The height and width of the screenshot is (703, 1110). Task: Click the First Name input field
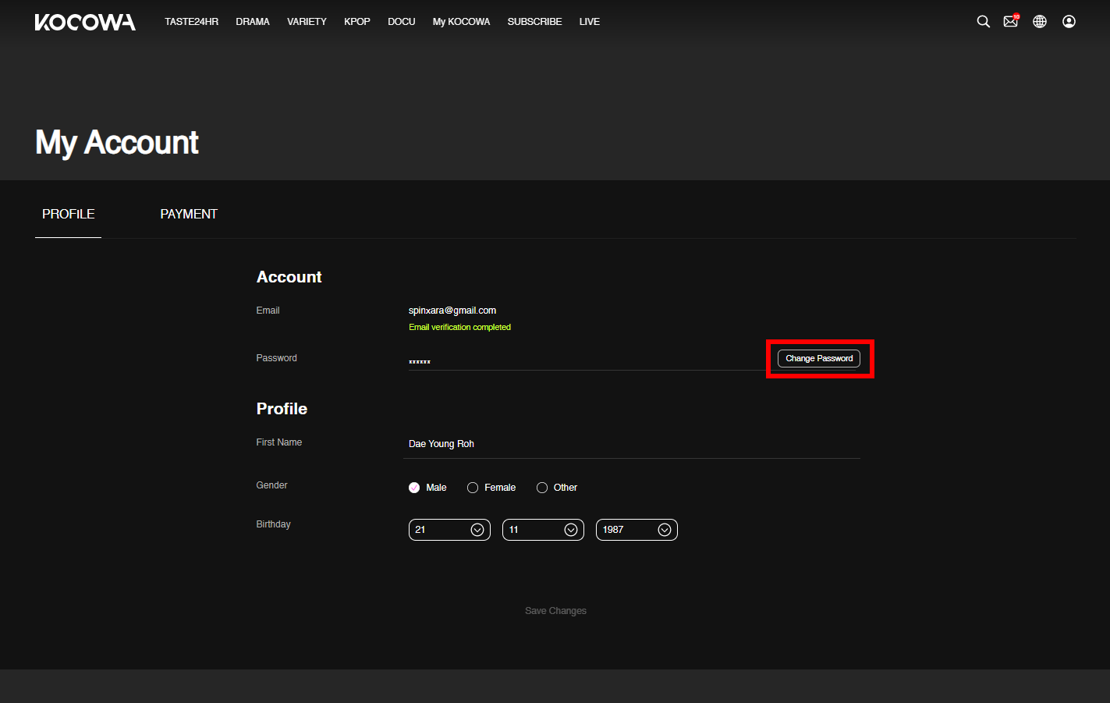click(x=632, y=444)
